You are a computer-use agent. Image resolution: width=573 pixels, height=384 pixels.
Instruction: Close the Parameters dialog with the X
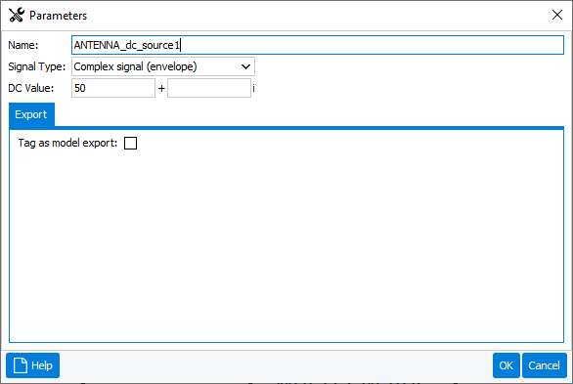click(x=557, y=15)
